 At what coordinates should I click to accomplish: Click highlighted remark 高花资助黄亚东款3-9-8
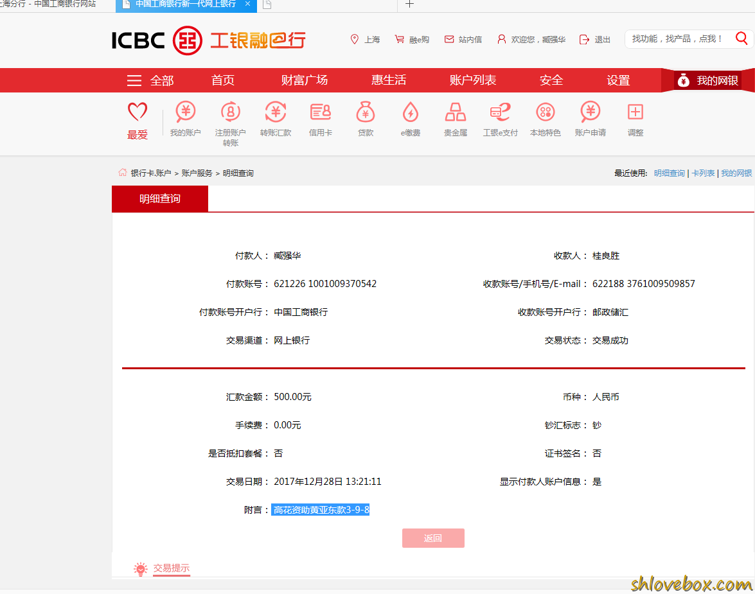(x=321, y=510)
